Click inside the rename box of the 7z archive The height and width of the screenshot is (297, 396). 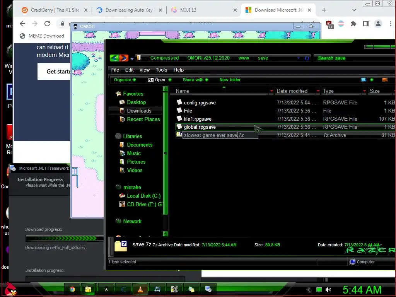click(220, 135)
